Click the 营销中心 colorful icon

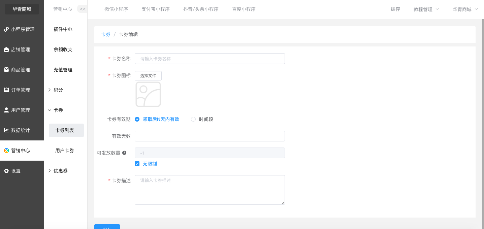(6, 151)
